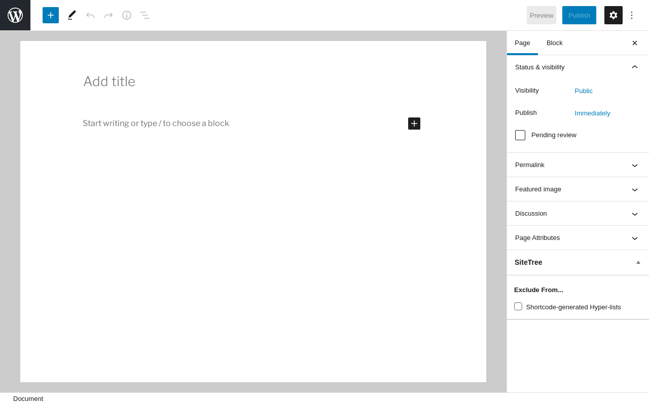Open the content details info icon

(x=127, y=15)
